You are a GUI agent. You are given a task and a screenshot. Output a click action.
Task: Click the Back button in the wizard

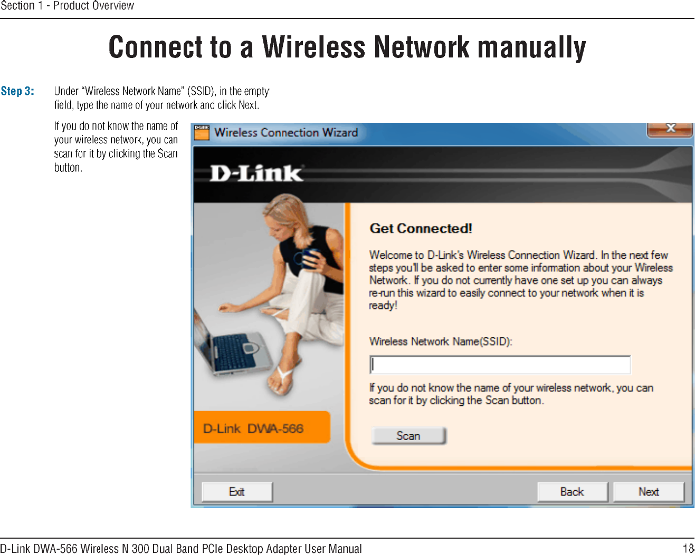point(572,492)
